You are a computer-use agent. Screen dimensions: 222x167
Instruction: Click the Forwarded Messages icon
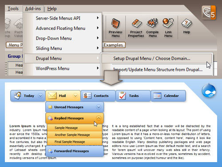[x=50, y=151]
